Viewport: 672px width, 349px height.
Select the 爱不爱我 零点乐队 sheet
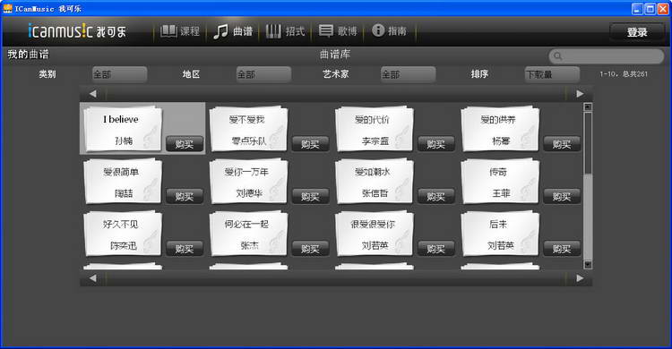[x=248, y=129]
